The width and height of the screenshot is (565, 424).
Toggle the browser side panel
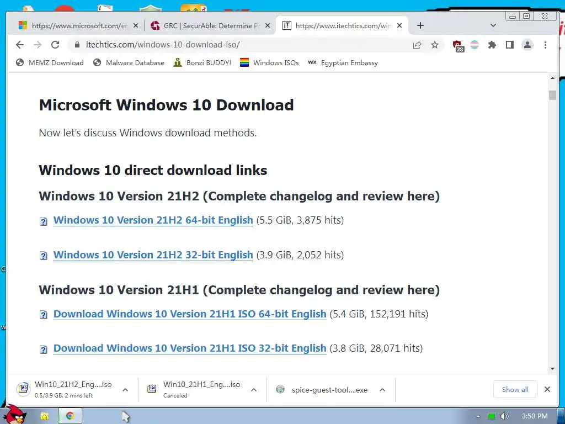(x=509, y=45)
